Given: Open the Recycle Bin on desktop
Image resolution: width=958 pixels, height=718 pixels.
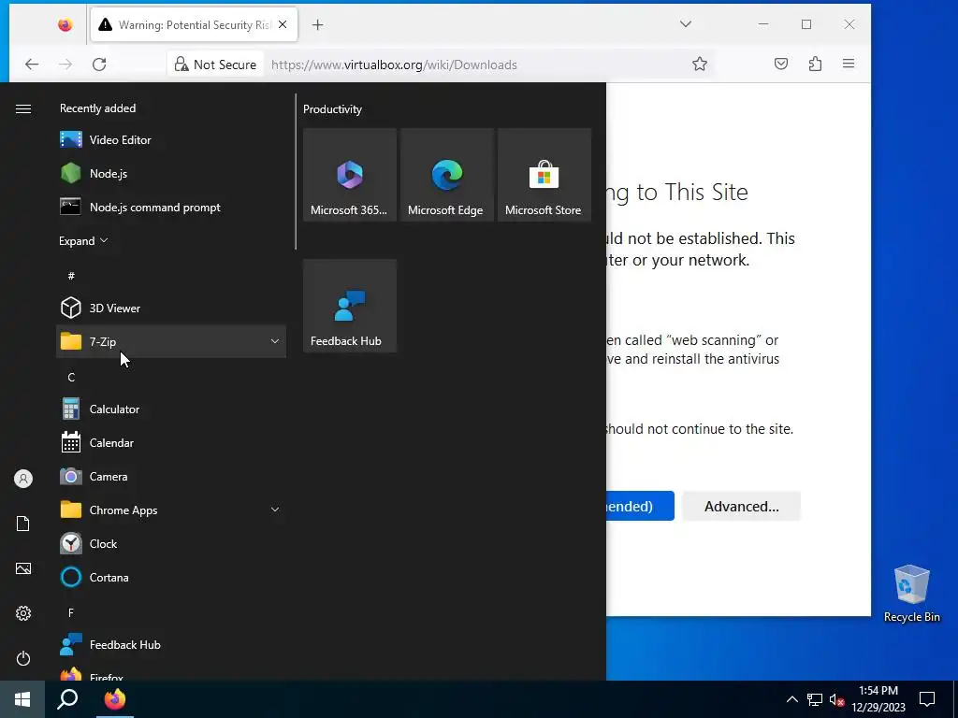Looking at the screenshot, I should (x=911, y=594).
